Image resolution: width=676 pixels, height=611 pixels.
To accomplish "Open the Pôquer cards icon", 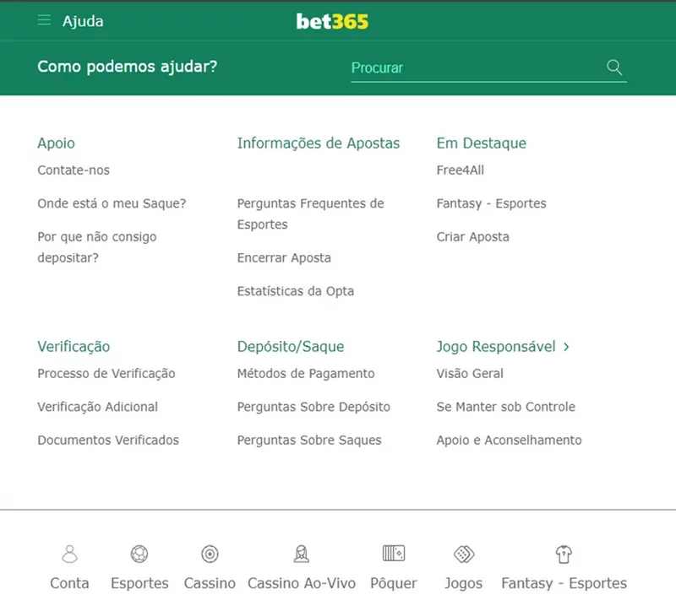I will coord(394,554).
